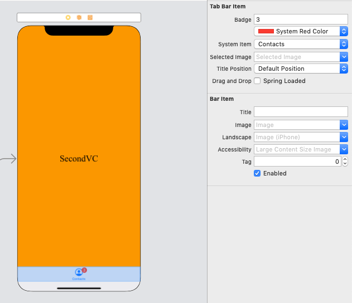Screen dimensions: 352x303
Task: Click the Large Content Size Image field
Action: pyautogui.click(x=297, y=149)
